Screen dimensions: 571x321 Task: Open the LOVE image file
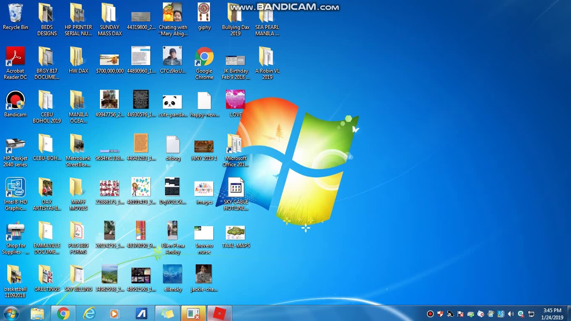[x=236, y=104]
